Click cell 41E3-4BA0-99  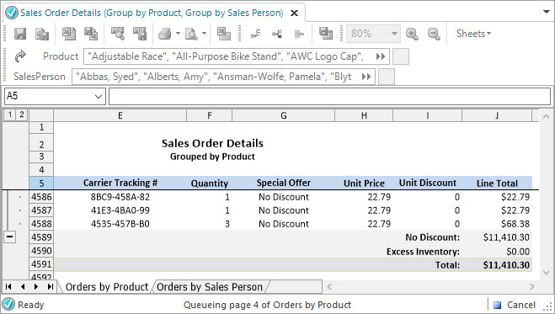pos(120,210)
